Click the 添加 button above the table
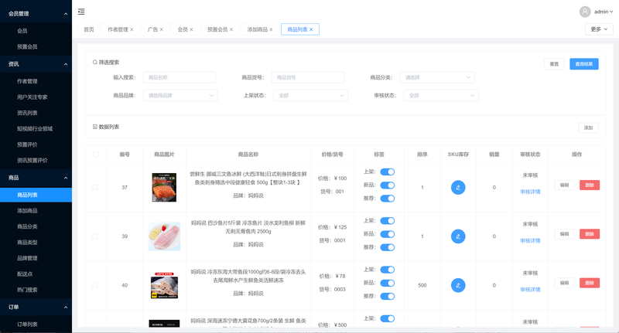The width and height of the screenshot is (619, 333). pos(588,127)
